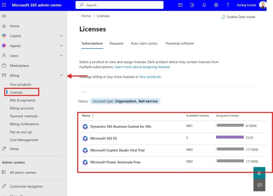The image size is (273, 196).
Task: Click the Setup wrench icon
Action: pyautogui.click(x=4, y=149)
